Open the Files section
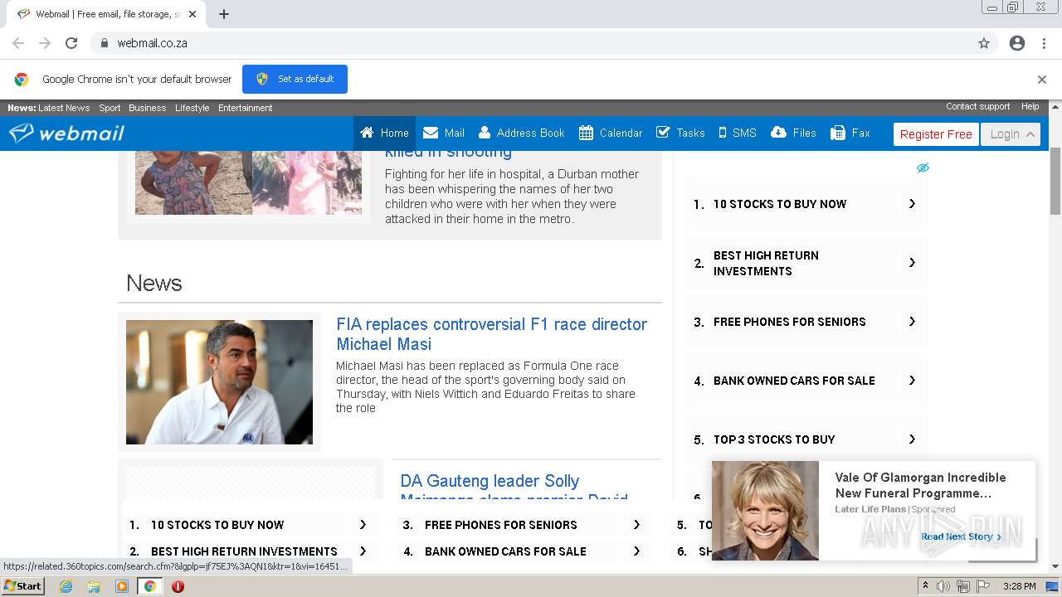Screen dimensions: 1062x597 pyautogui.click(x=793, y=133)
